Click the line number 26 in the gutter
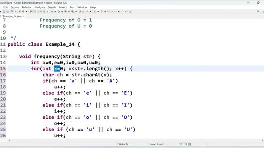Image resolution: width=264 pixels, height=148 pixels. click(3, 136)
